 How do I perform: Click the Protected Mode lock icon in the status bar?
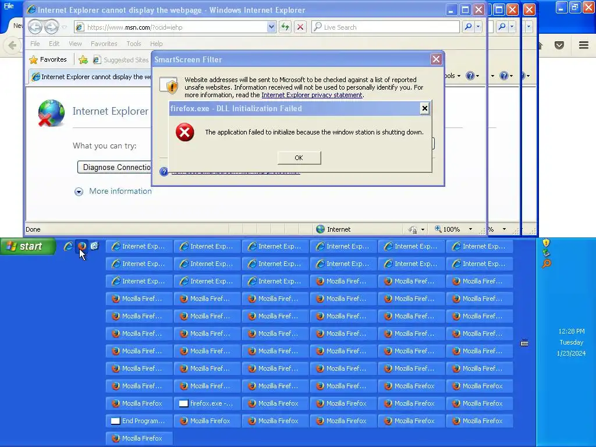[413, 229]
